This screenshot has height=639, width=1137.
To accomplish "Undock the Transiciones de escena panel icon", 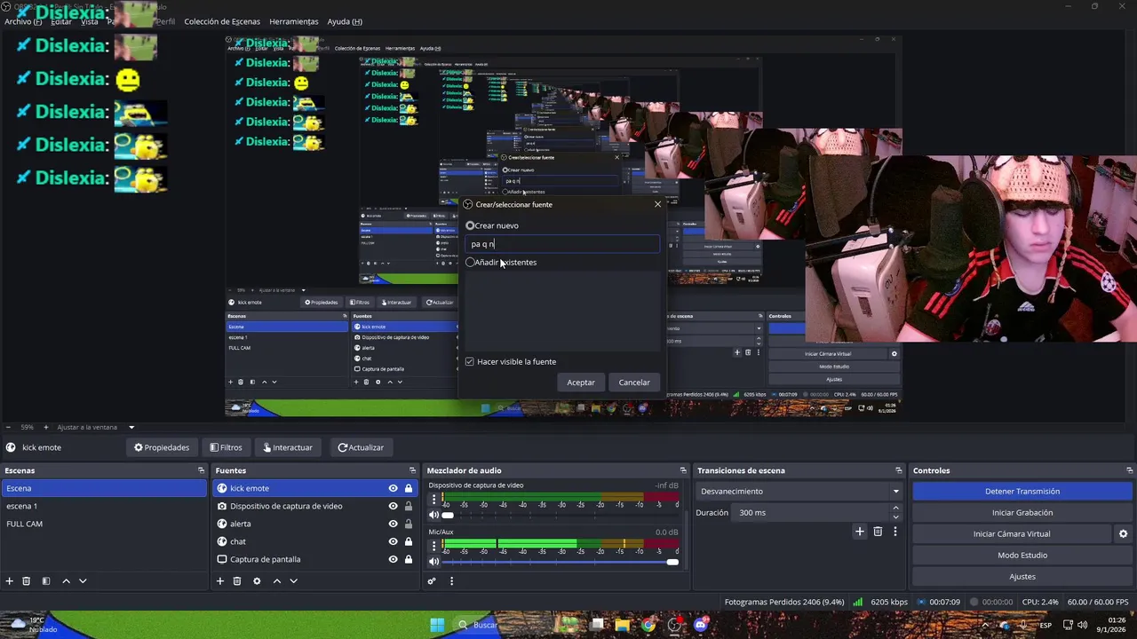I will [x=899, y=470].
